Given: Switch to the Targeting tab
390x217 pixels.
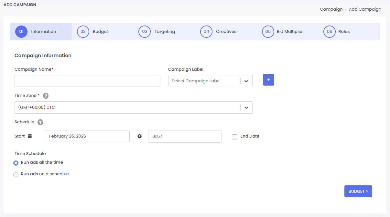Looking at the screenshot, I should 165,32.
